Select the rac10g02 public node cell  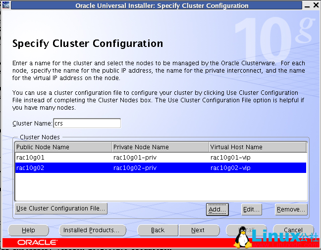pos(63,167)
